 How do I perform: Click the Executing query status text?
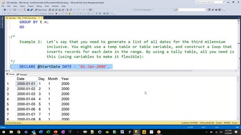(x=15, y=123)
